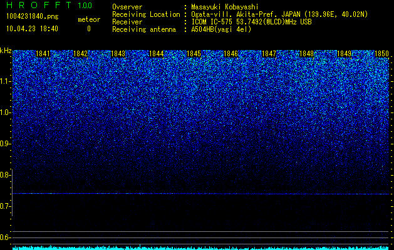Click the 0.6 frequency axis label

tap(6, 237)
